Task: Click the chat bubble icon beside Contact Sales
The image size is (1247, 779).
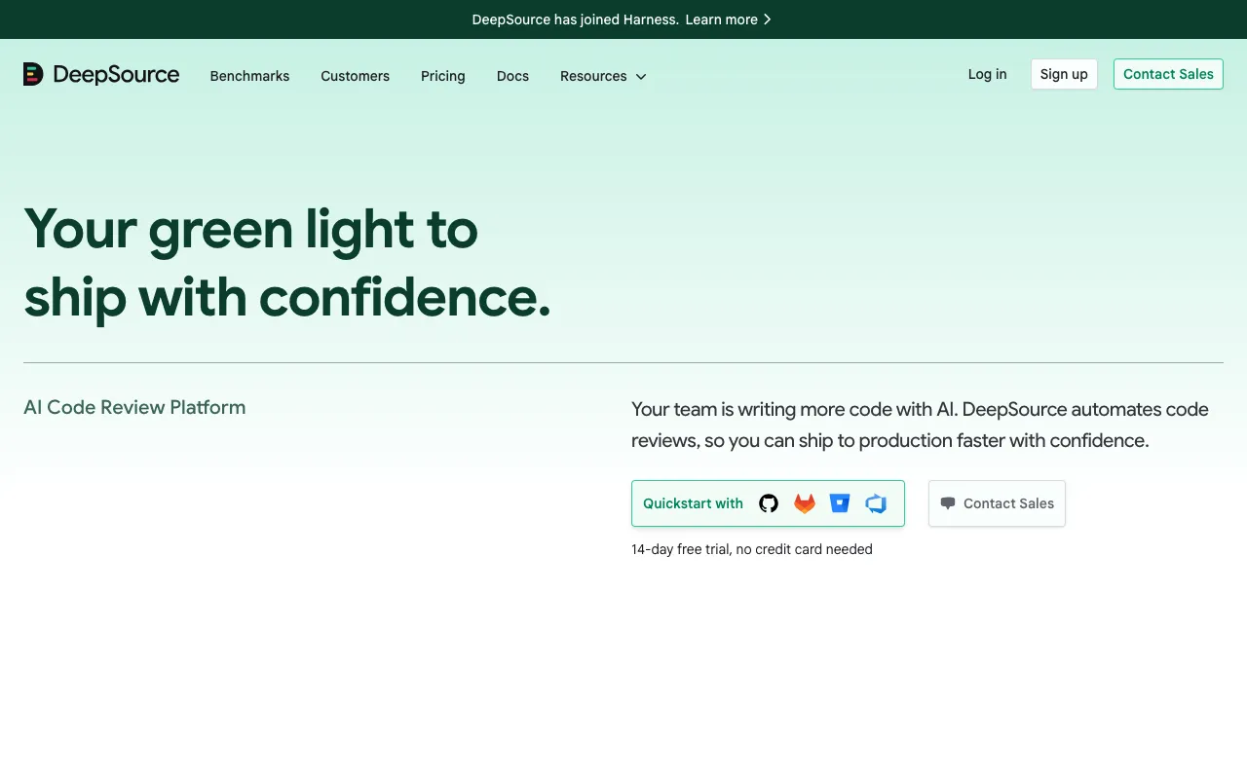Action: pyautogui.click(x=948, y=503)
